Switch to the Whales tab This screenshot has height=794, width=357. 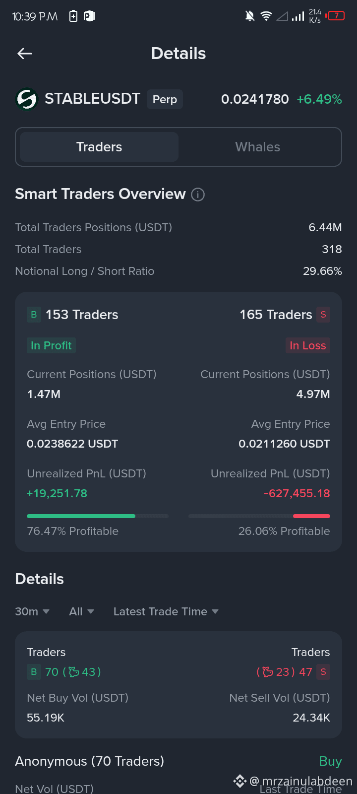(x=258, y=147)
